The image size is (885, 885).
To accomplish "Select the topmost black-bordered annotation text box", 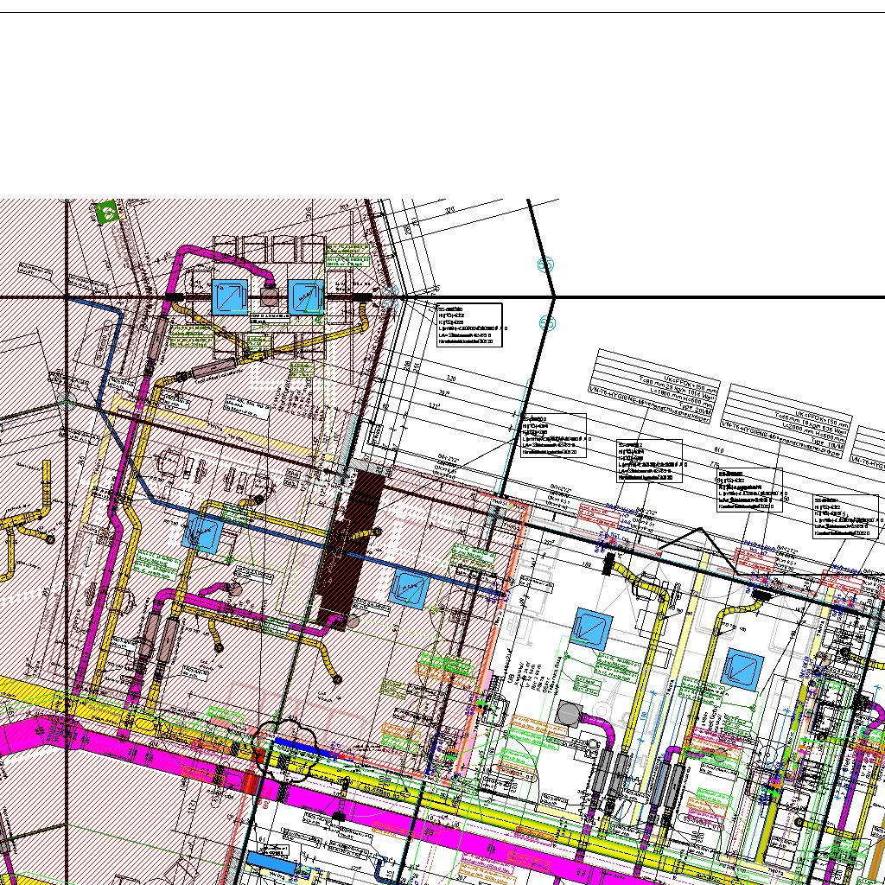I will click(469, 325).
